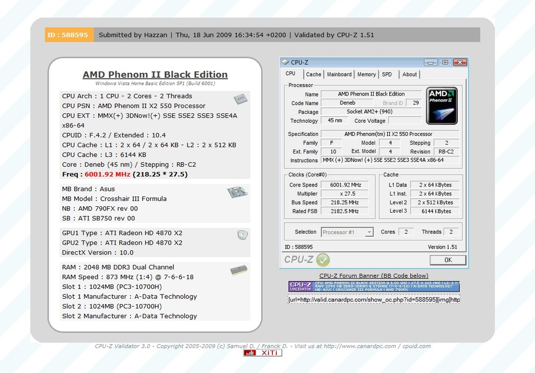Screen dimensions: 535x373
Task: Click the MB Model : Crosshair III Formula line
Action: pyautogui.click(x=114, y=199)
